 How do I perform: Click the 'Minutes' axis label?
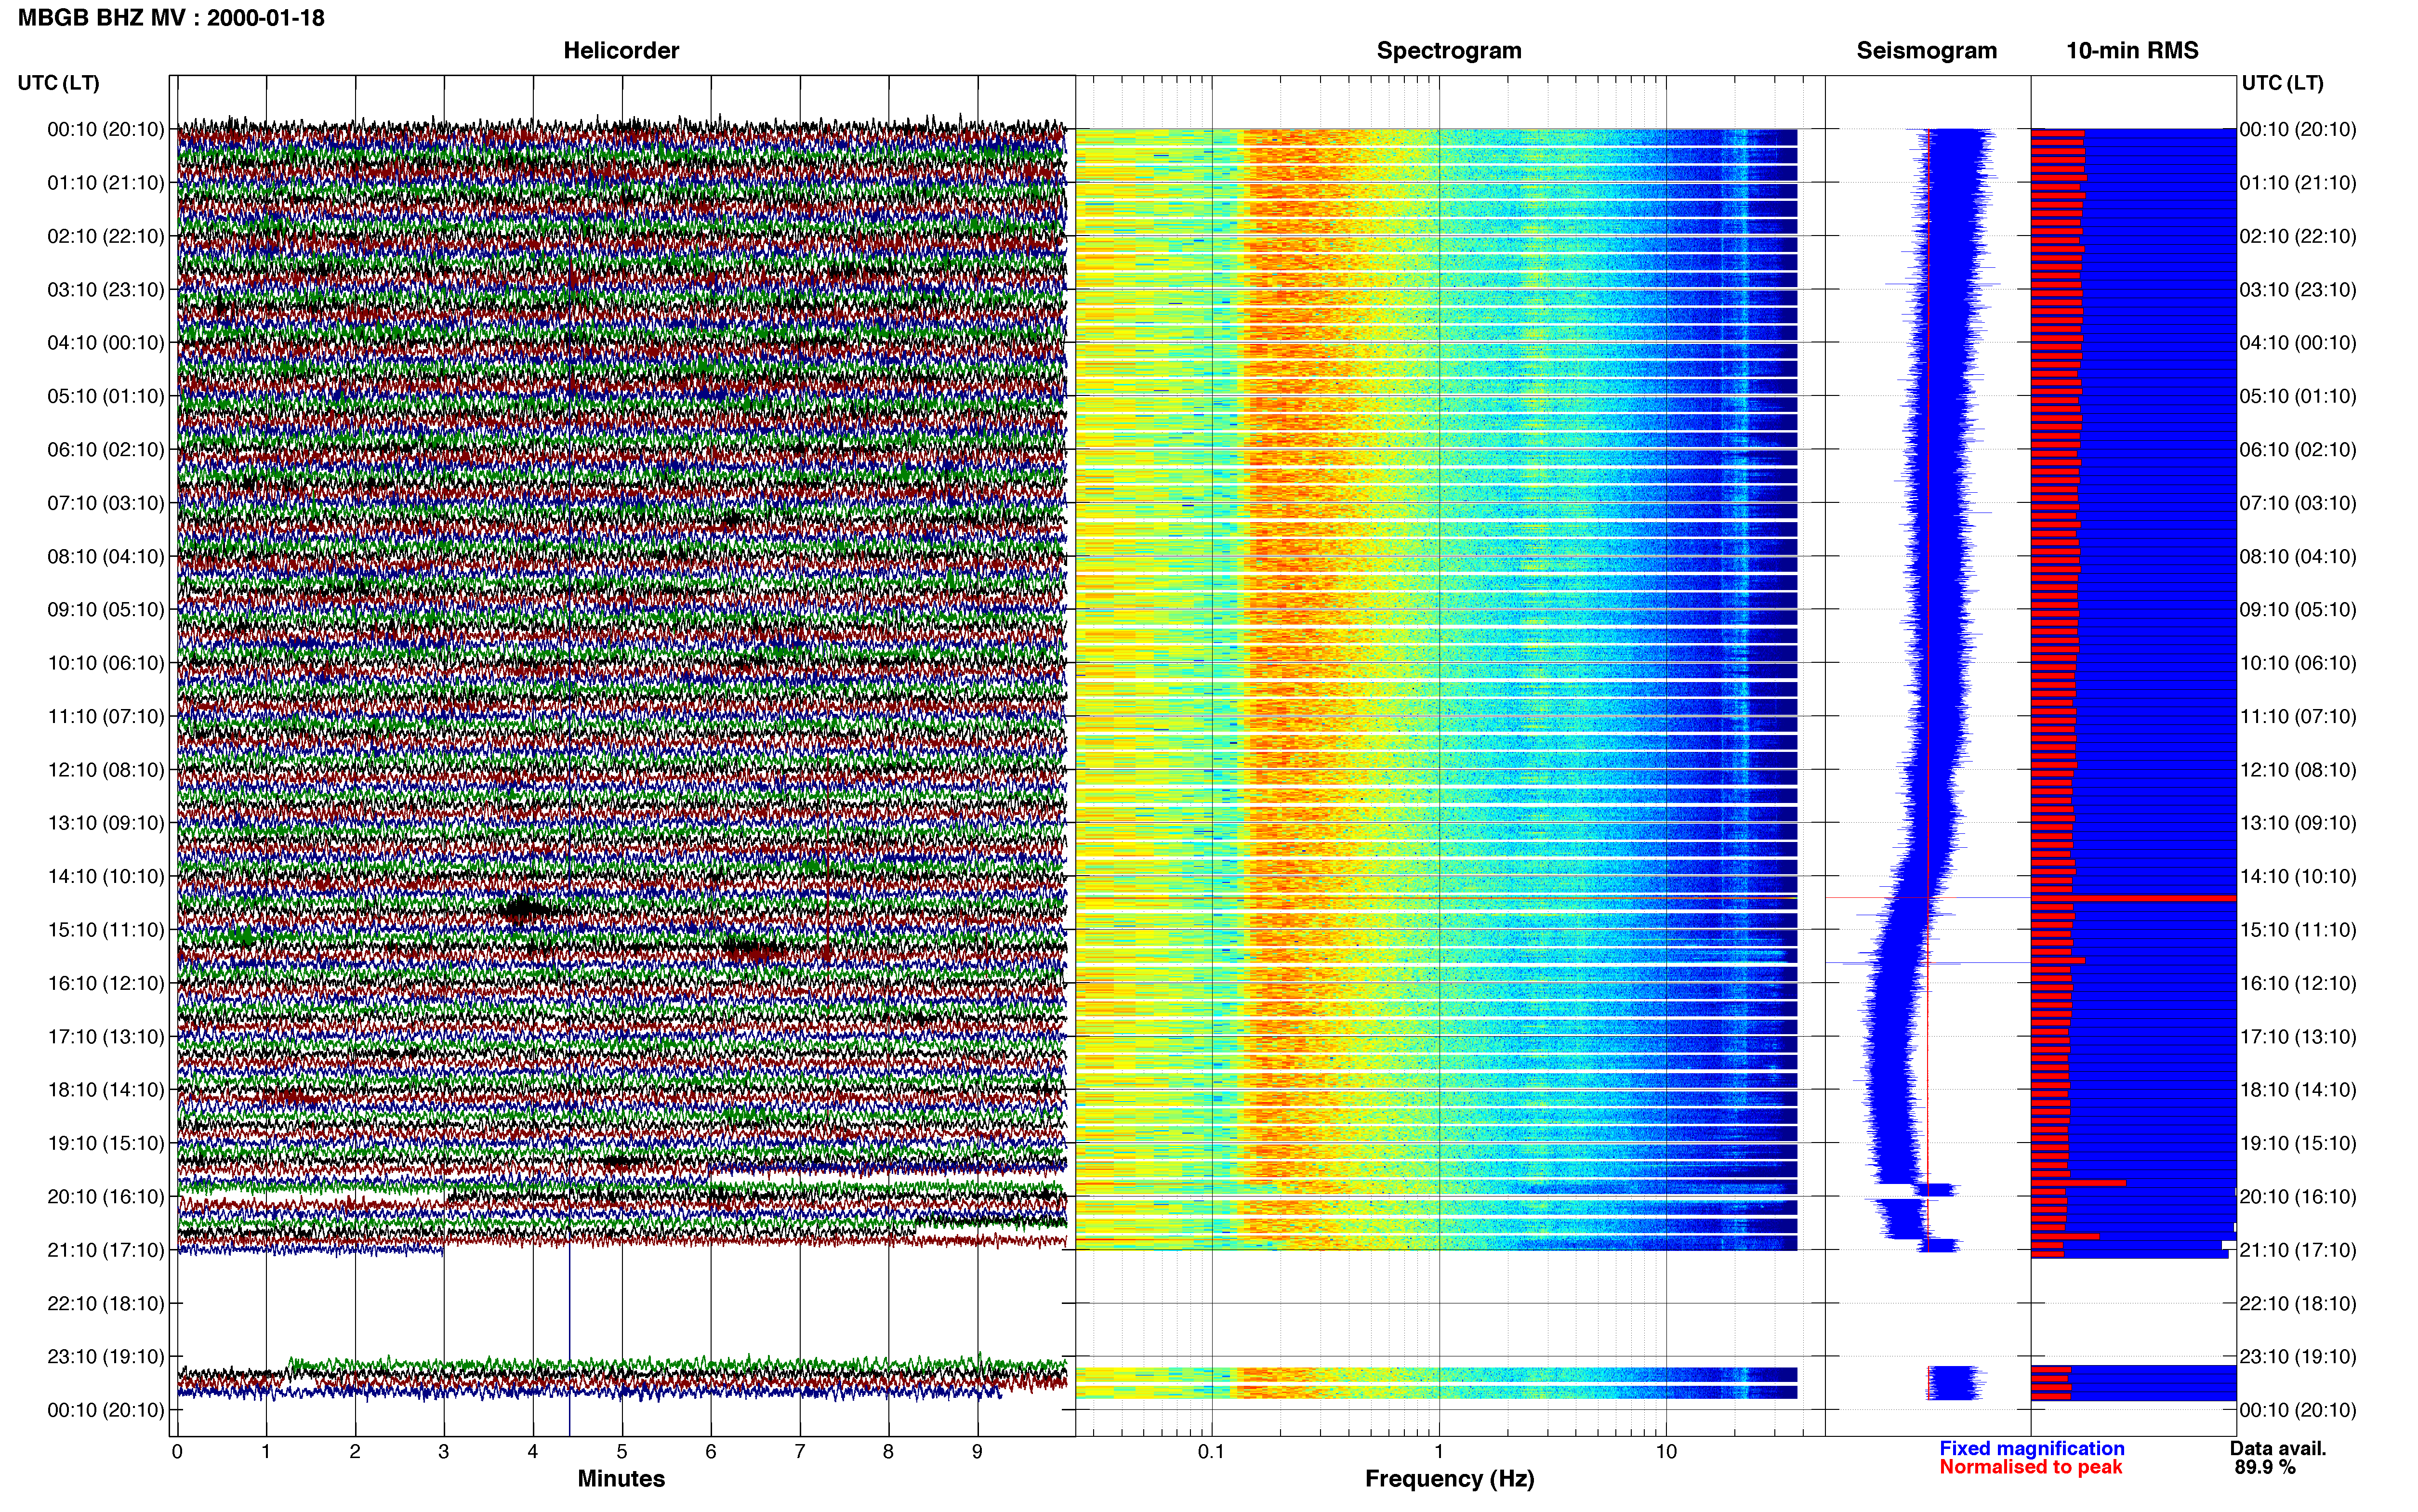click(x=621, y=1479)
